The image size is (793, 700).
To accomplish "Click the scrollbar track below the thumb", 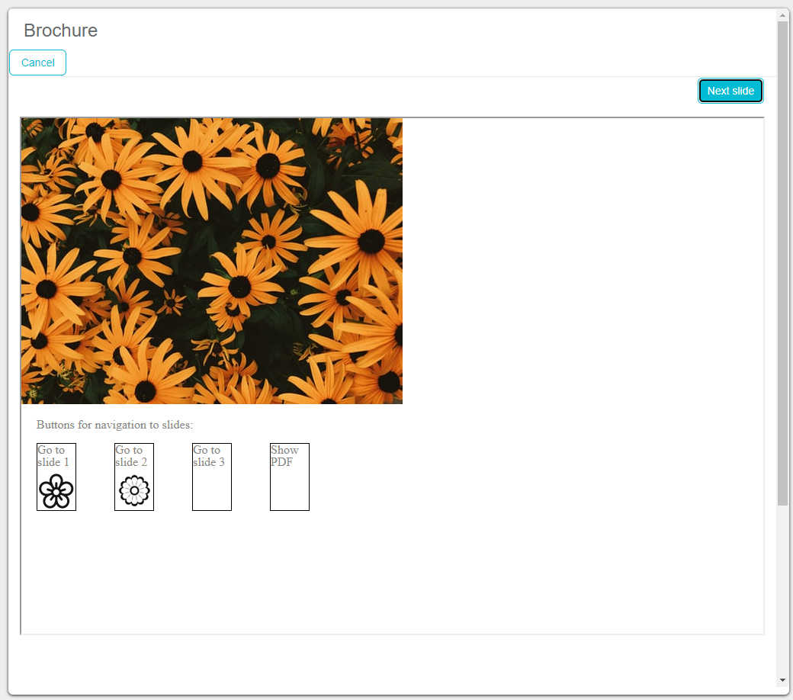I will (x=782, y=587).
